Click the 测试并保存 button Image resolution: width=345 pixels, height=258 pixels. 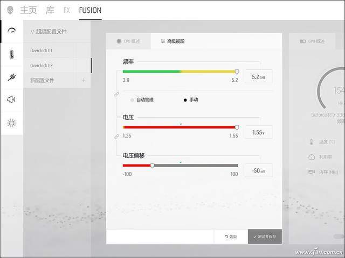tap(265, 236)
